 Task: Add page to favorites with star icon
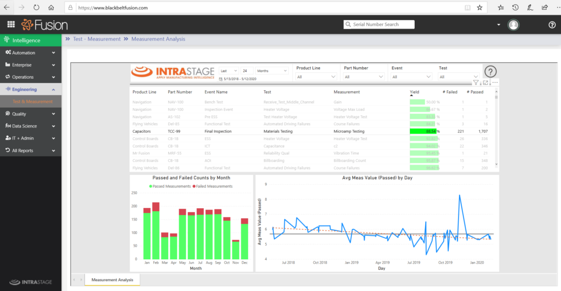[x=480, y=8]
